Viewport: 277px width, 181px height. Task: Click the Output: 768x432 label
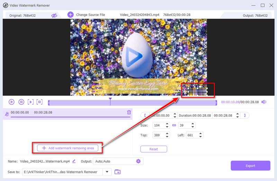click(x=255, y=16)
